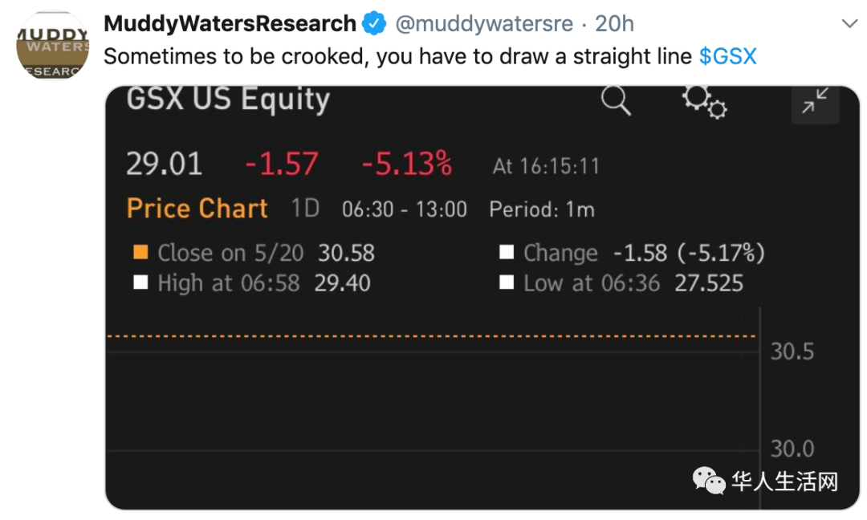
Task: Open the 20h tweet timestamp
Action: coord(614,24)
